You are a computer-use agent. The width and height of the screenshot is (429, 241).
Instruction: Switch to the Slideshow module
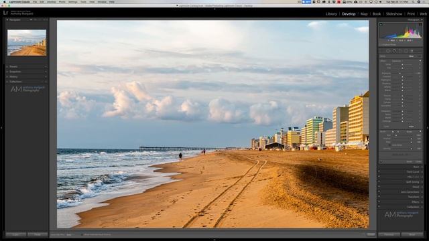[x=394, y=14]
